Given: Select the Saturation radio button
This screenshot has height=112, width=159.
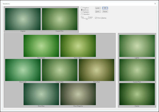Looking at the screenshot, I should pyautogui.click(x=82, y=14).
